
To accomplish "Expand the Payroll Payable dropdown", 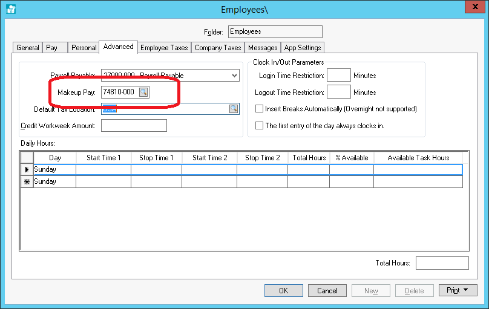I will tap(234, 76).
